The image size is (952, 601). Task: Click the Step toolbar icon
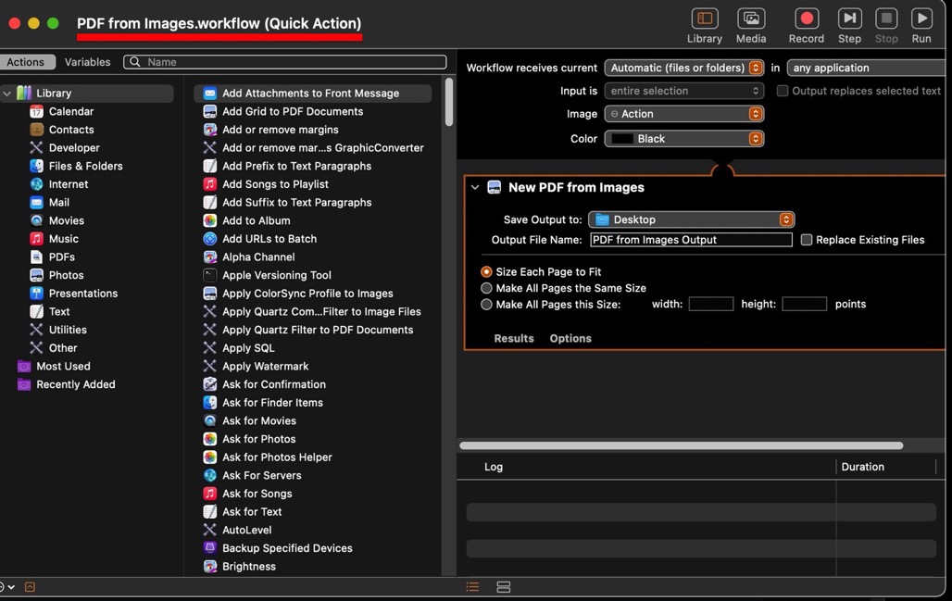click(x=849, y=19)
